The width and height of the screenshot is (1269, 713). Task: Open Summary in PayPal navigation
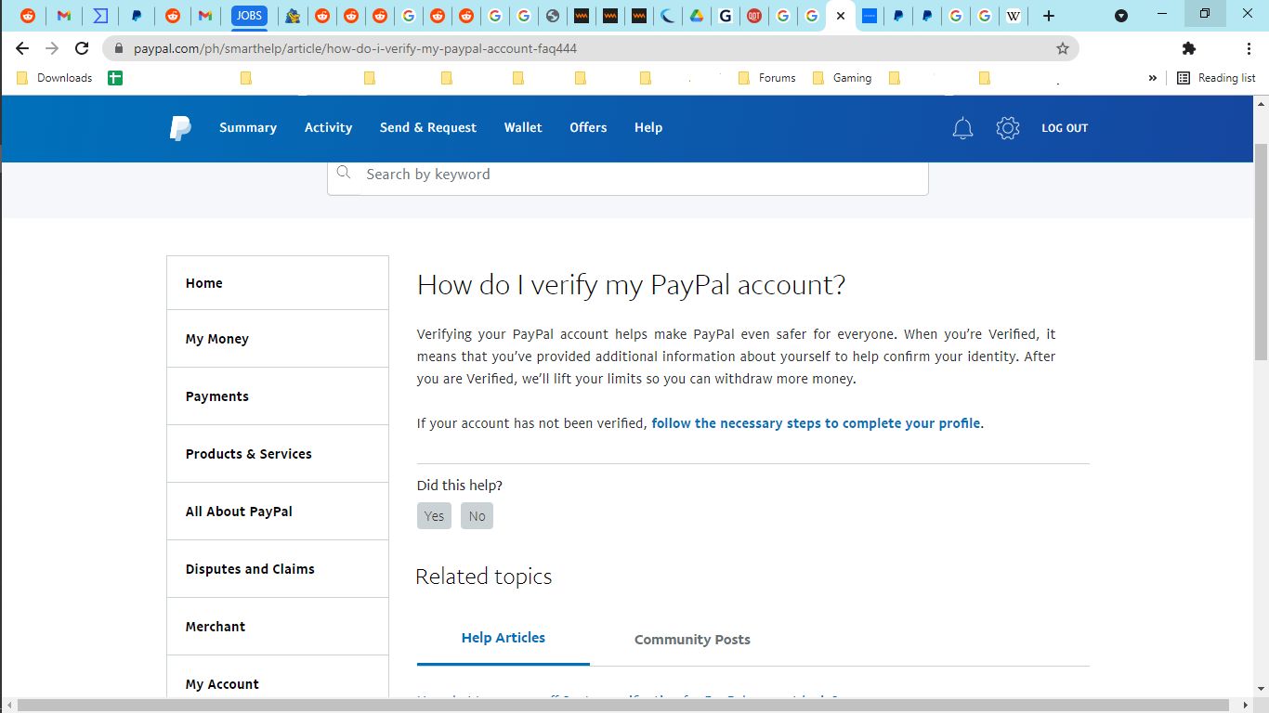tap(248, 128)
